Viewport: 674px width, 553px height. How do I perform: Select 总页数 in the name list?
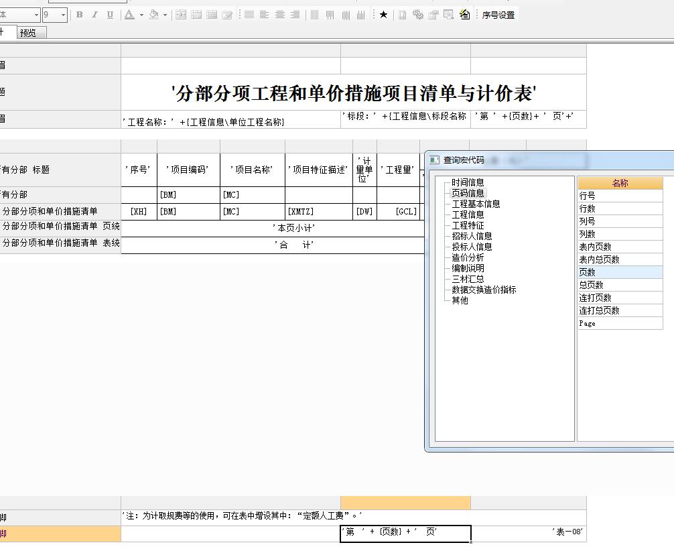[620, 285]
